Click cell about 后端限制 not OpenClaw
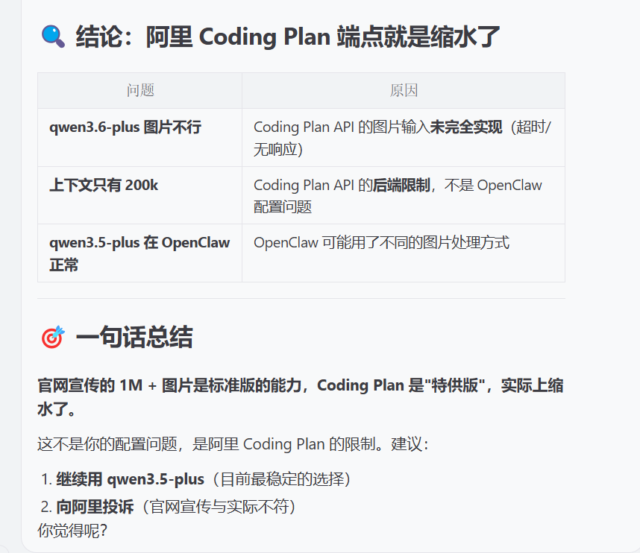The image size is (640, 553). pyautogui.click(x=404, y=195)
